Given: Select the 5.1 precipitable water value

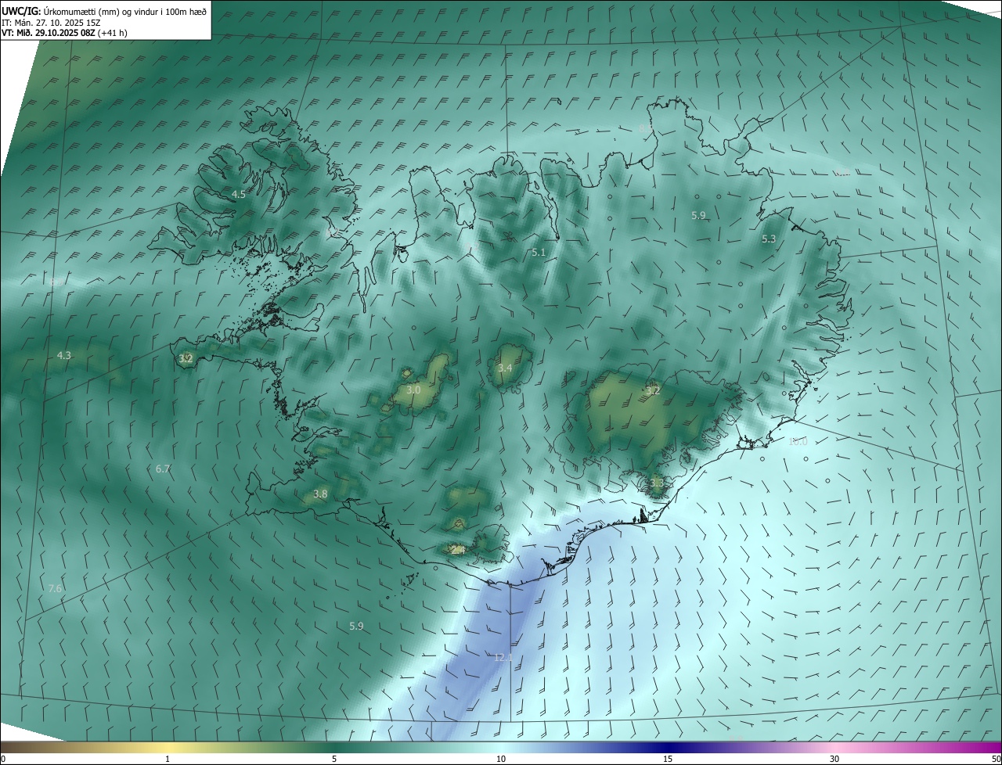Looking at the screenshot, I should click(538, 252).
